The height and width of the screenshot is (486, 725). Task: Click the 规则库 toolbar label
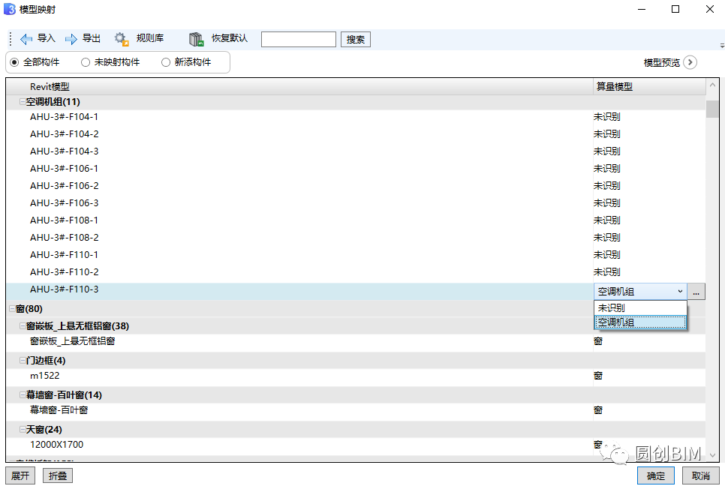[x=150, y=38]
